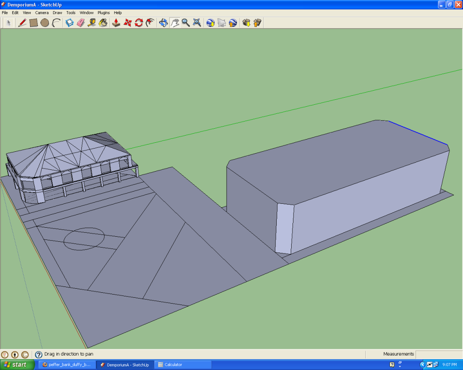The height and width of the screenshot is (370, 463).
Task: Click the copyright status bar icon
Action: (25, 354)
